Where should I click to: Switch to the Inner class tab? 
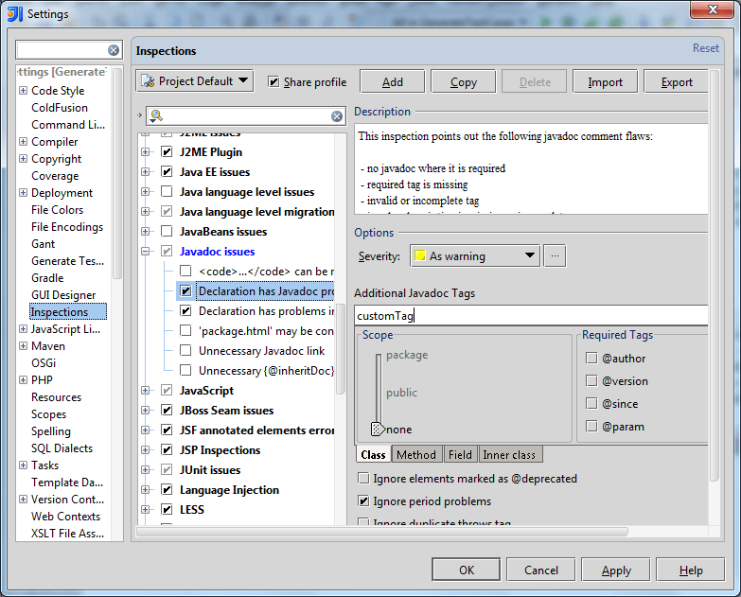(509, 454)
